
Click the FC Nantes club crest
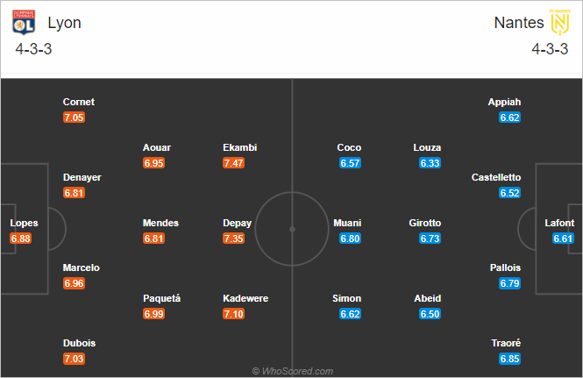[560, 22]
